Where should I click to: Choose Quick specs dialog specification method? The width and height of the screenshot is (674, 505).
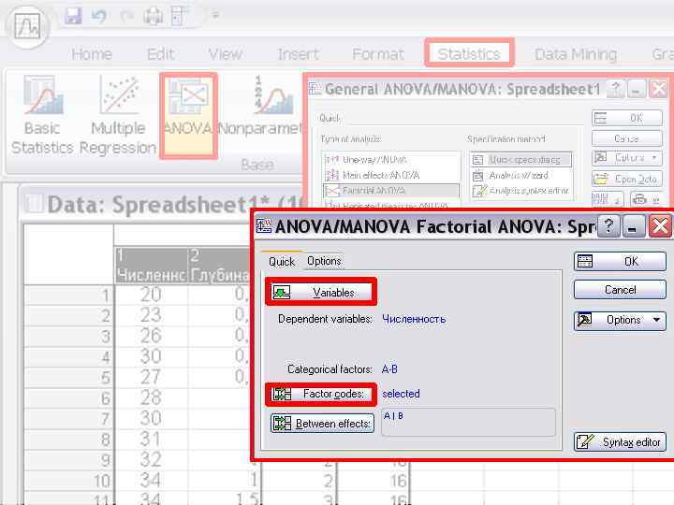521,160
